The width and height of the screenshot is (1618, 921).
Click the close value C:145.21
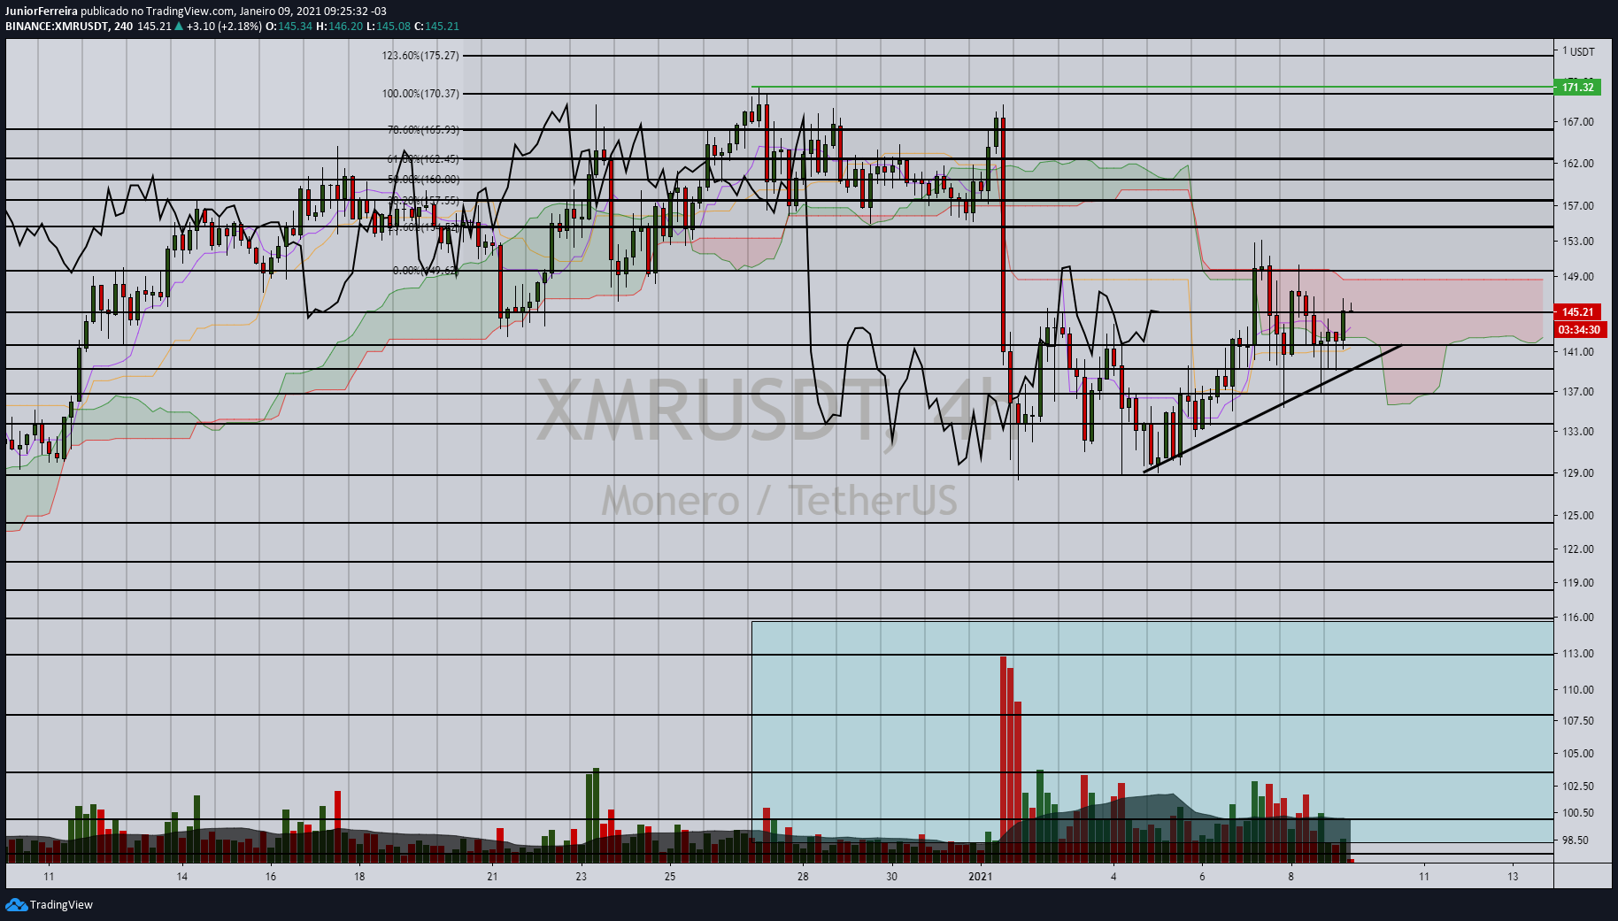coord(437,27)
